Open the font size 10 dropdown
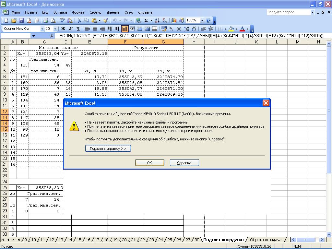The image size is (332, 249). (55, 29)
